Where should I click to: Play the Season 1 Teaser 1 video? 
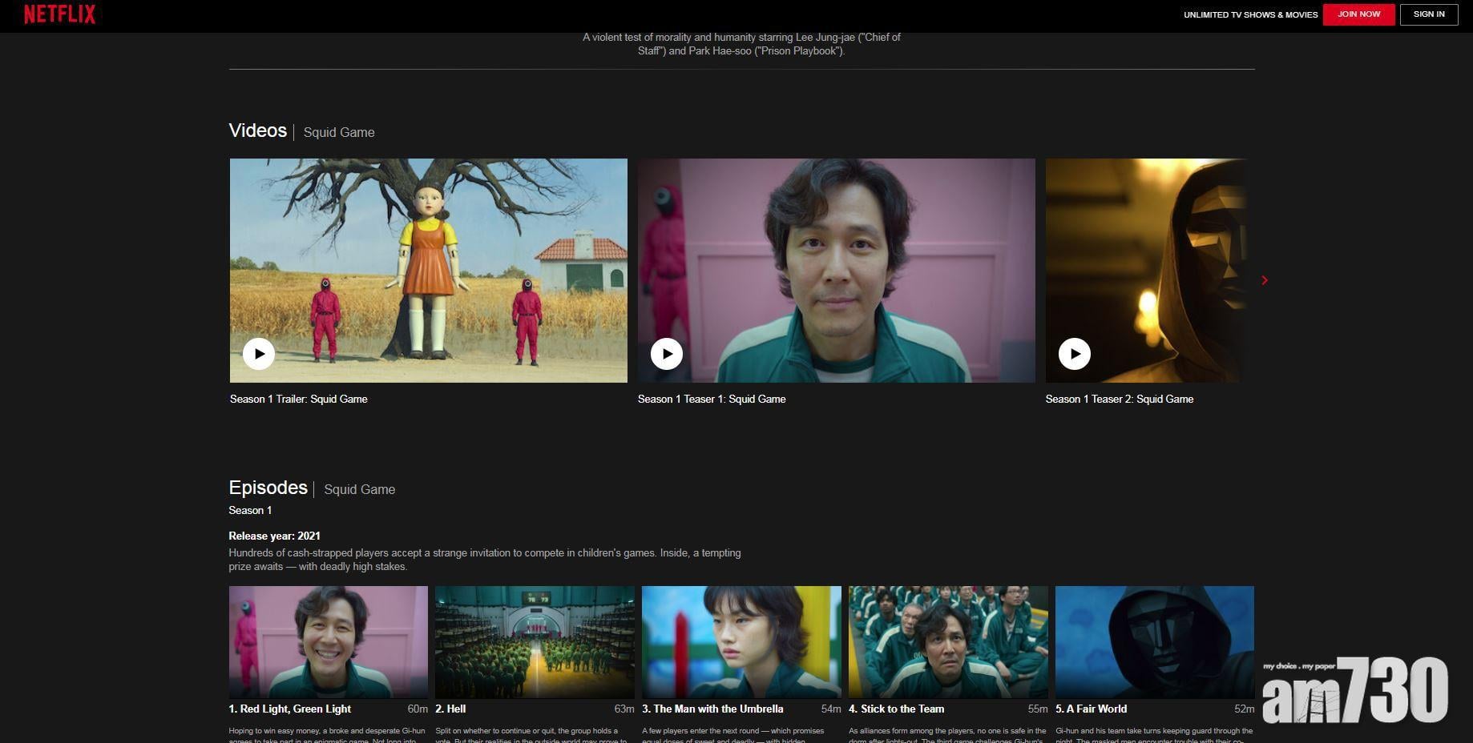click(x=667, y=354)
